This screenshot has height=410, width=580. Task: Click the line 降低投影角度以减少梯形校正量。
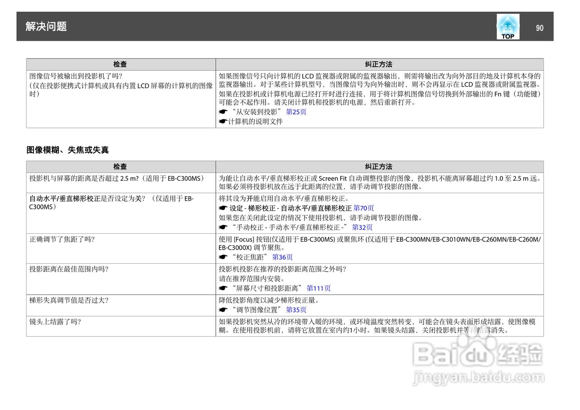pos(269,300)
